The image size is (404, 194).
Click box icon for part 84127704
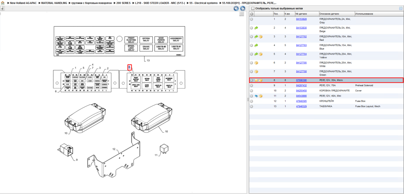[261, 54]
